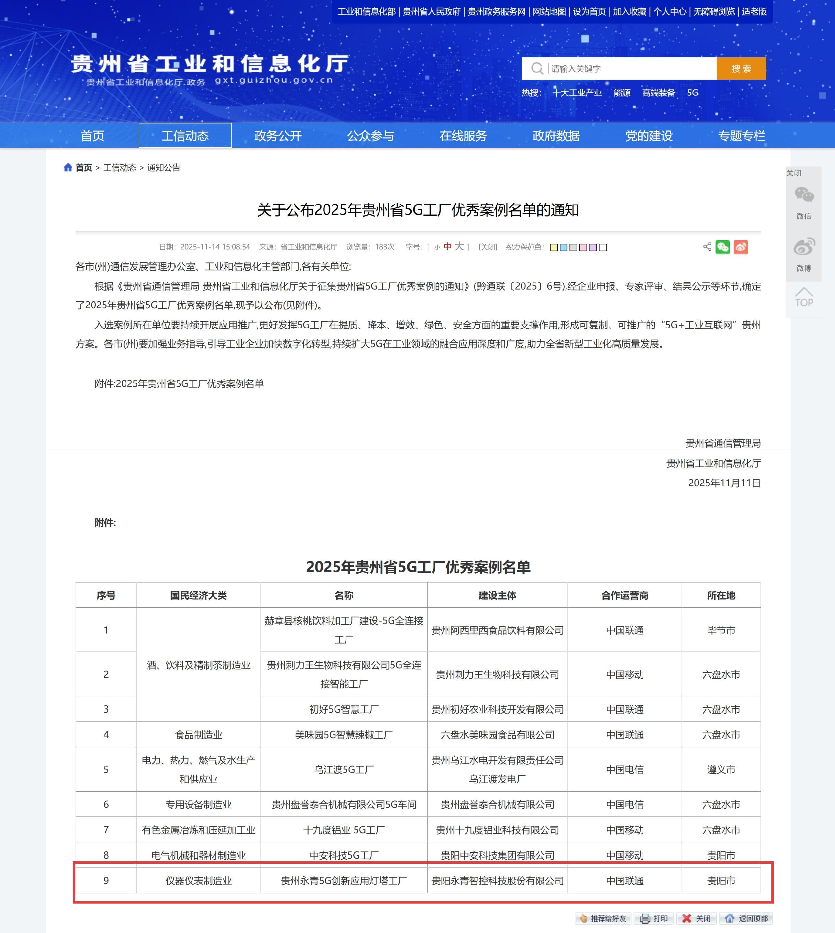Open the 公众参与 section in the navigation bar
This screenshot has width=835, height=933.
(x=371, y=136)
